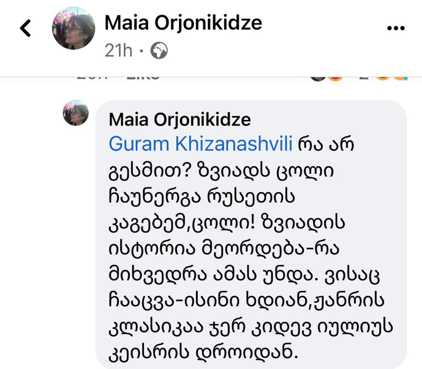Click the globe public audience icon
422x369 pixels.
tap(159, 51)
